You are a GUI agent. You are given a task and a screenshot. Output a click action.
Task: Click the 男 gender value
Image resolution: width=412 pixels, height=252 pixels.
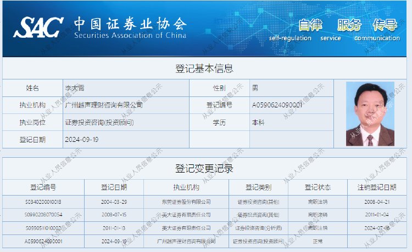(x=255, y=88)
